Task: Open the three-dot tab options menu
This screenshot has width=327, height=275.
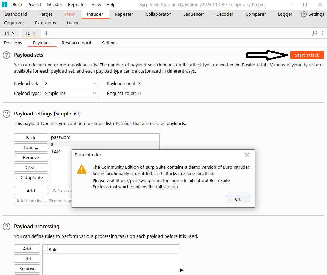Action: pos(323,33)
